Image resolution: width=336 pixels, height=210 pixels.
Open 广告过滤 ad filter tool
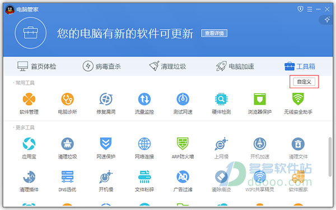(183, 181)
